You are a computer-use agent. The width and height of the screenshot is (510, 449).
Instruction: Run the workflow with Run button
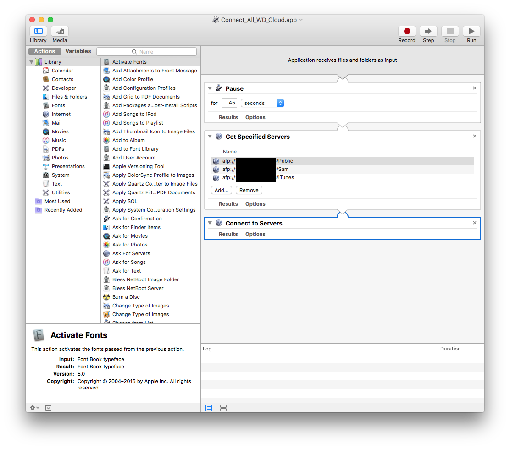(x=471, y=31)
